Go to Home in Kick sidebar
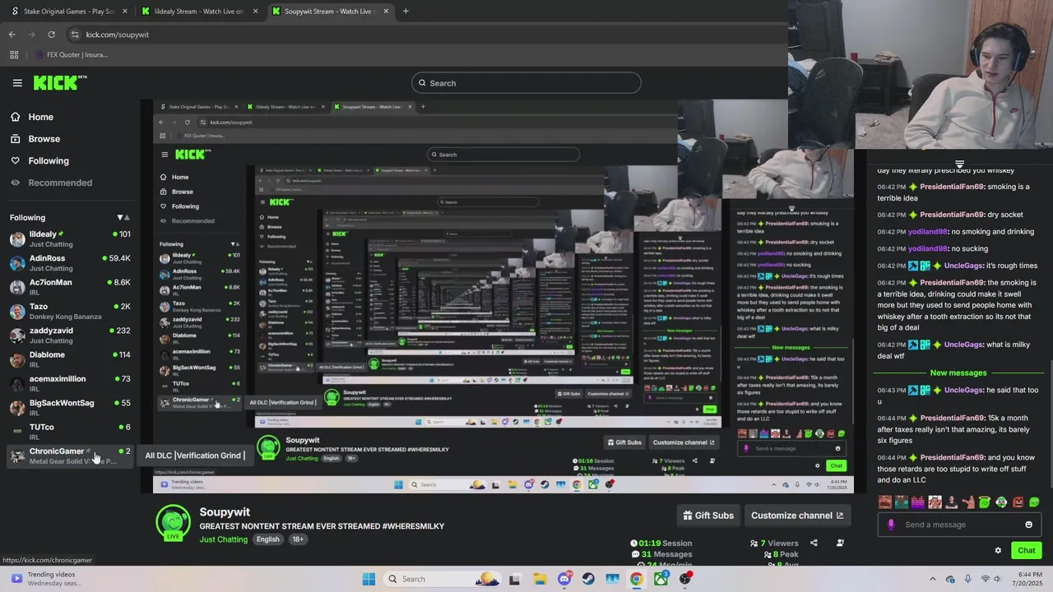1053x592 pixels. pos(32,118)
